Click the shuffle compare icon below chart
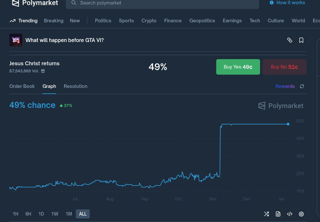This screenshot has height=222, width=320. [266, 214]
